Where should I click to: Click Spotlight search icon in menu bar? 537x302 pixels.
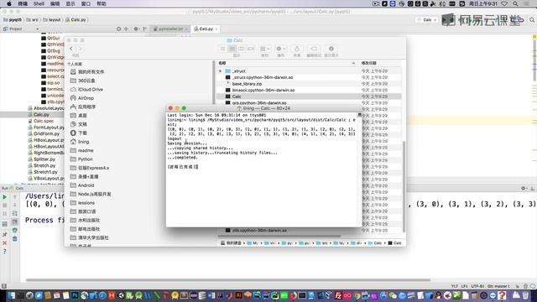tap(515, 3)
